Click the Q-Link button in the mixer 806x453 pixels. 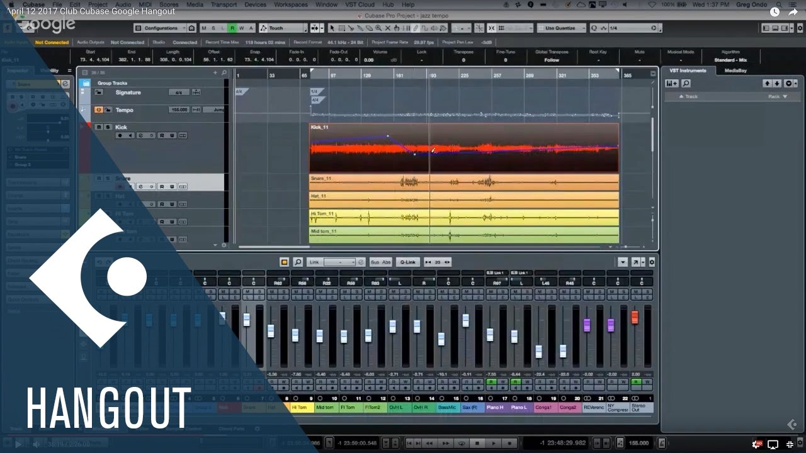tap(407, 262)
